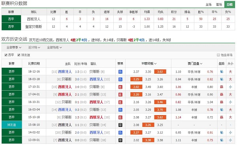Click the 净胜球 header in the standings table
237x145 pixels.
click(x=134, y=12)
